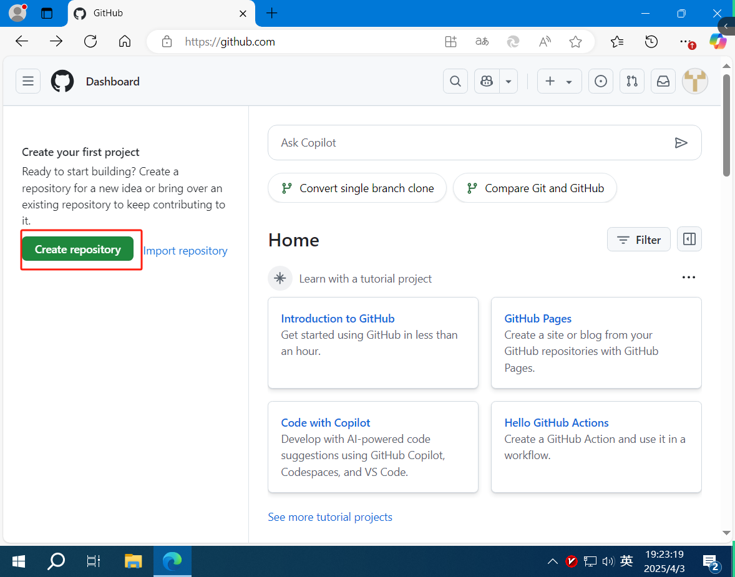
Task: Reload the page with refresh icon
Action: pyautogui.click(x=90, y=42)
